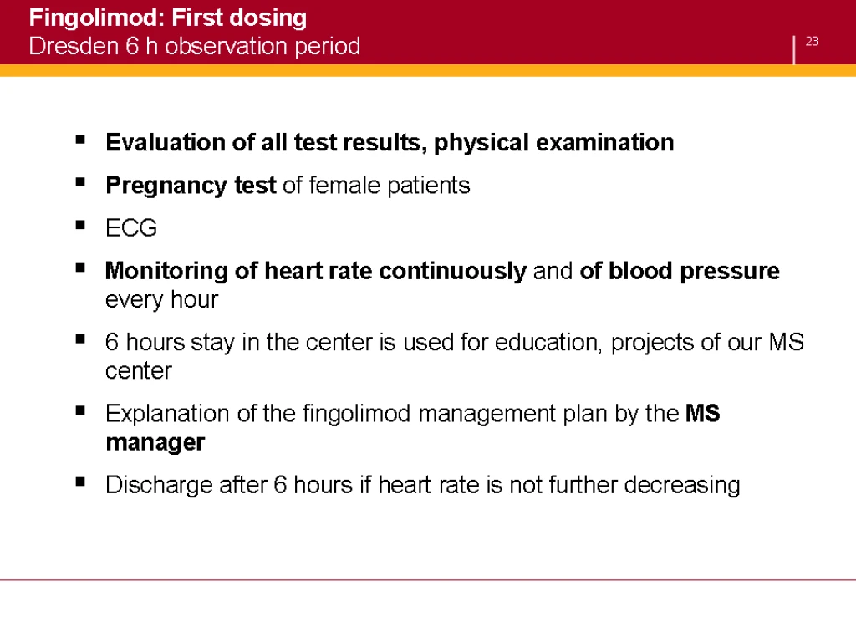Click the vertical divider next to slide number

(x=794, y=50)
